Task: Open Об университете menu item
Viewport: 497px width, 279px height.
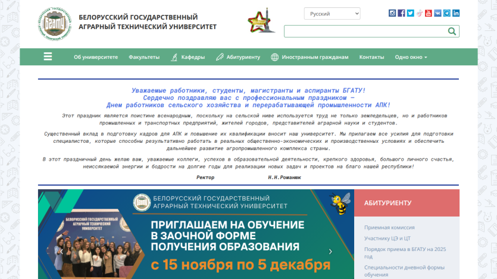Action: (96, 57)
